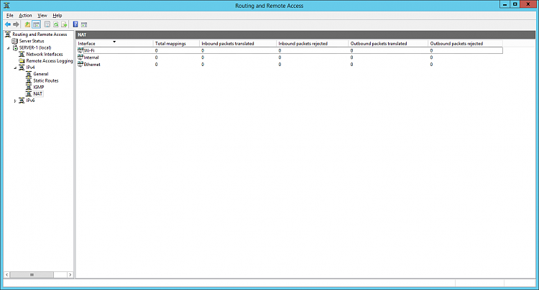Click the tree pane horizontal scrollbar thumb

tap(32, 274)
